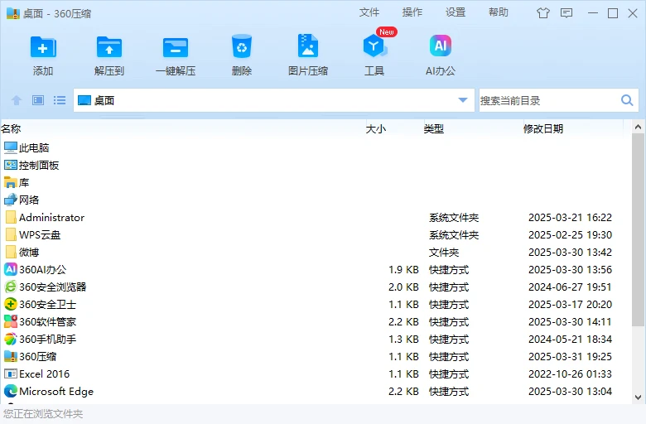This screenshot has width=646, height=424.
Task: Select the 360软件管家 shortcut icon
Action: [x=11, y=321]
